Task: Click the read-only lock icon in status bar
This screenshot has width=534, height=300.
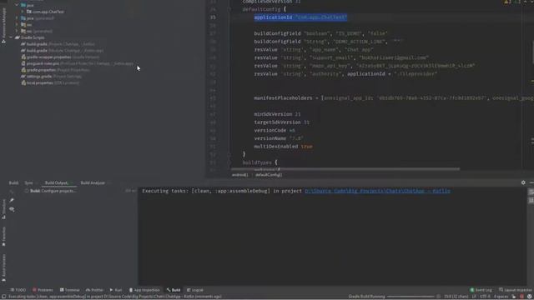Action: tap(514, 297)
